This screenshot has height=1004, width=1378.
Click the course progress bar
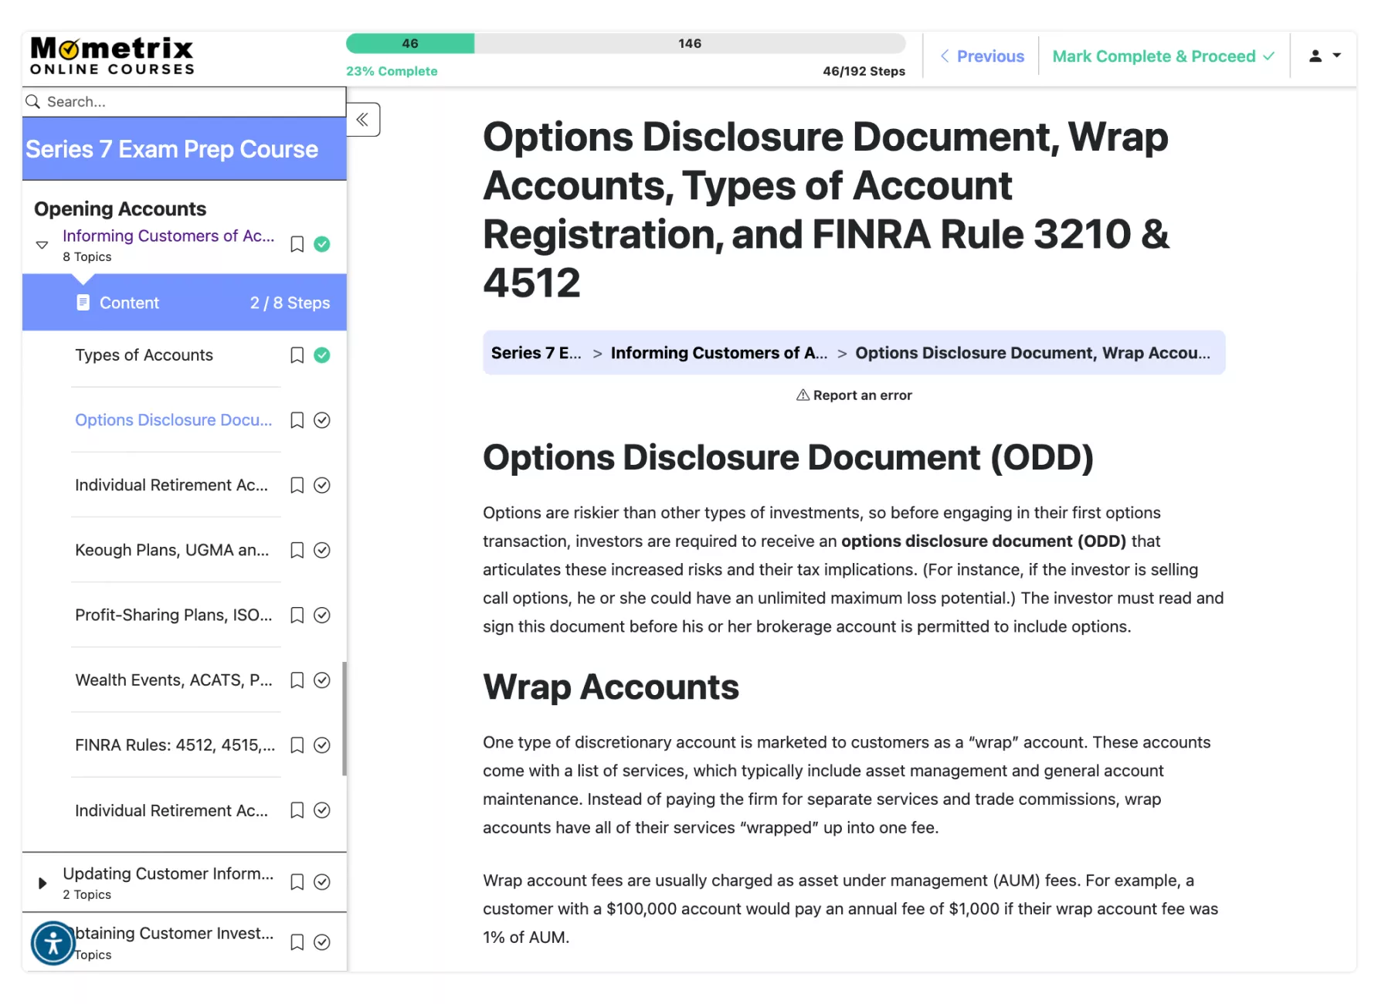click(625, 44)
